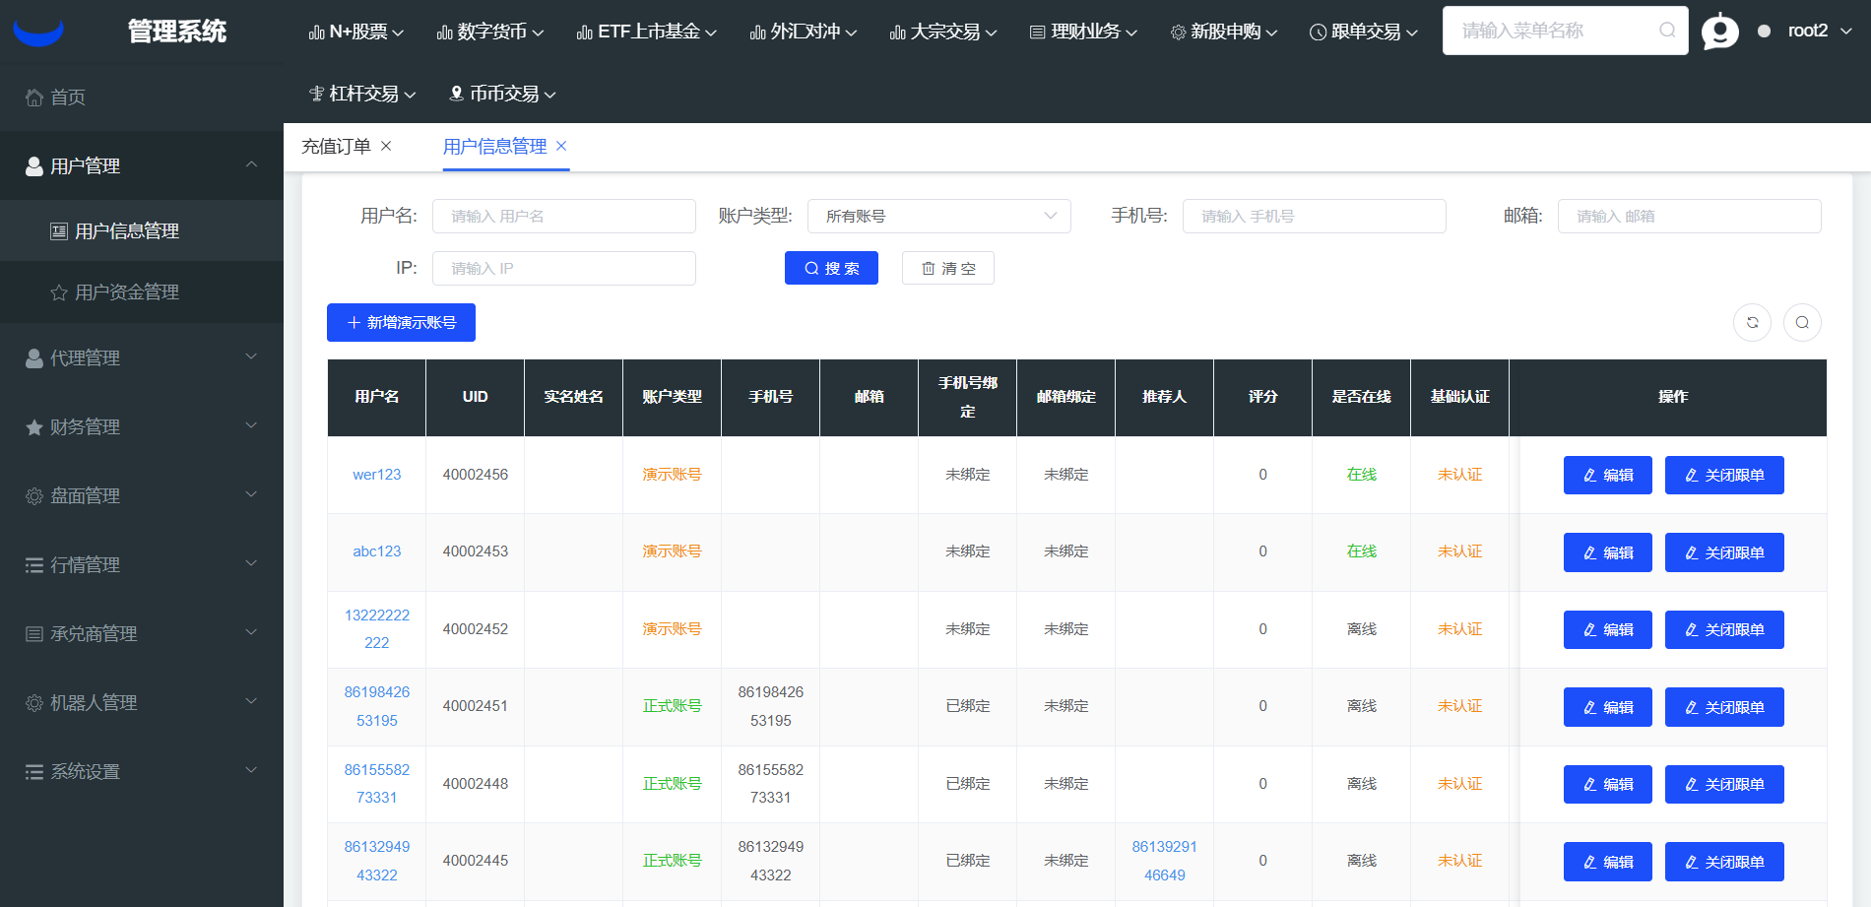This screenshot has width=1871, height=907.
Task: Click the 盘面管理 gear icon in the sidebar
Action: (34, 496)
